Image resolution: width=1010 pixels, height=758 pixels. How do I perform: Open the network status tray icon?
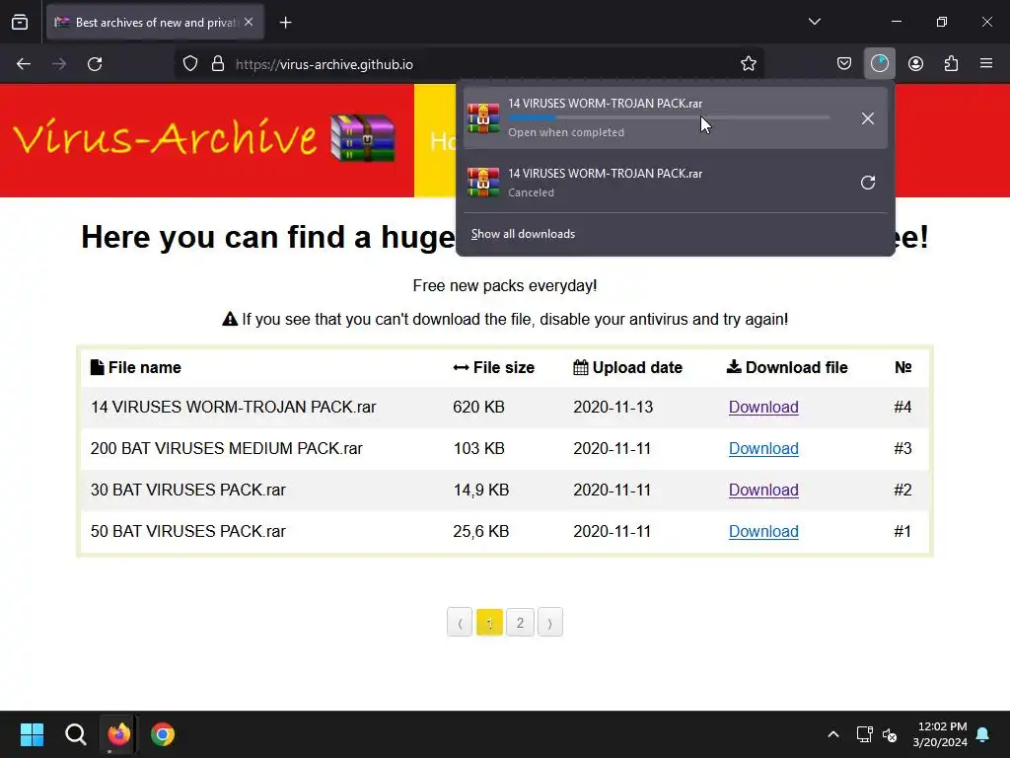(864, 734)
